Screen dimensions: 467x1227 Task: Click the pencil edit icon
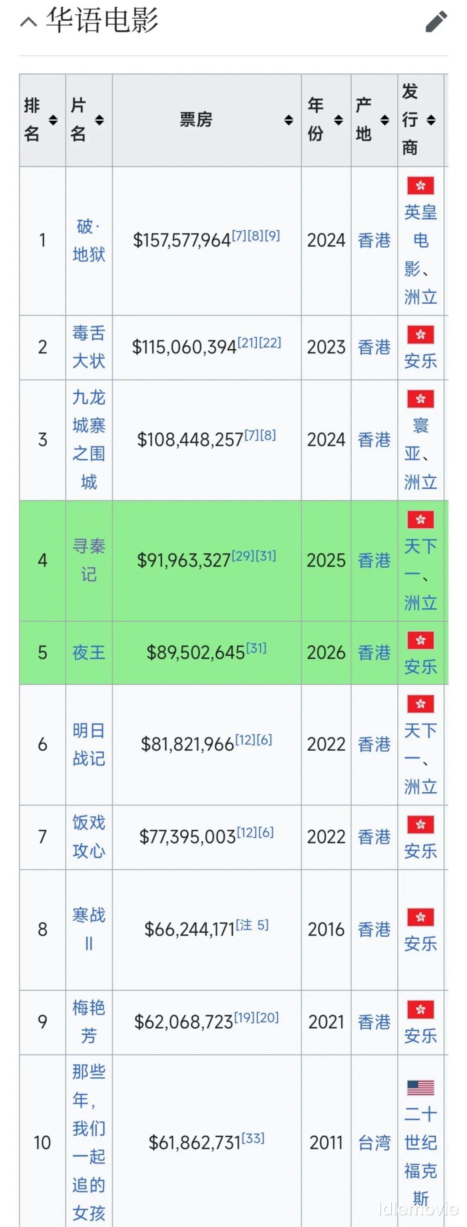click(x=436, y=22)
